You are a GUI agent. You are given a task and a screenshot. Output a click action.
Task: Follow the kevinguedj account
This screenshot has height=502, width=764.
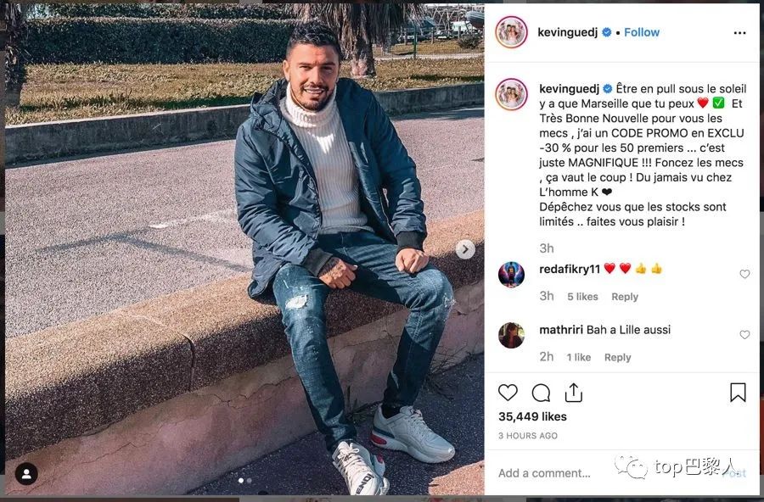point(642,32)
